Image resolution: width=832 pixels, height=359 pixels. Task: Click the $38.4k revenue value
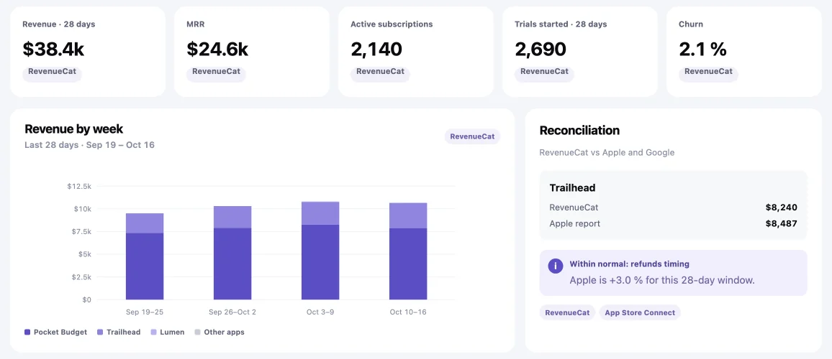53,50
